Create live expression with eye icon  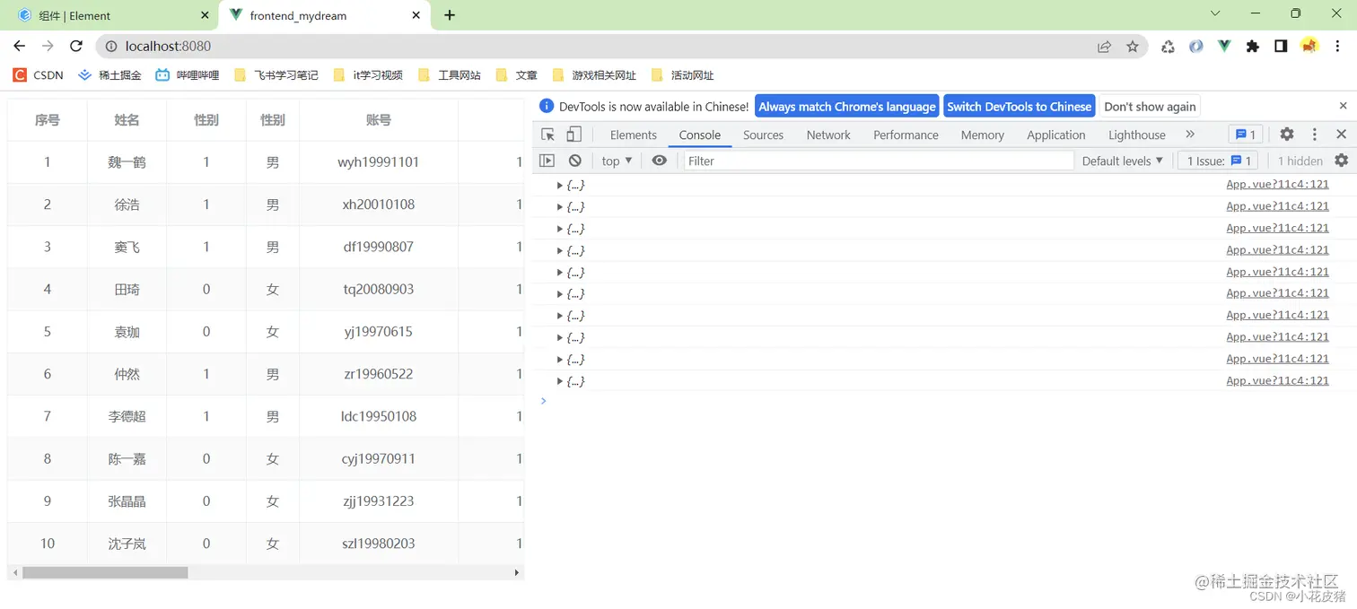(660, 161)
